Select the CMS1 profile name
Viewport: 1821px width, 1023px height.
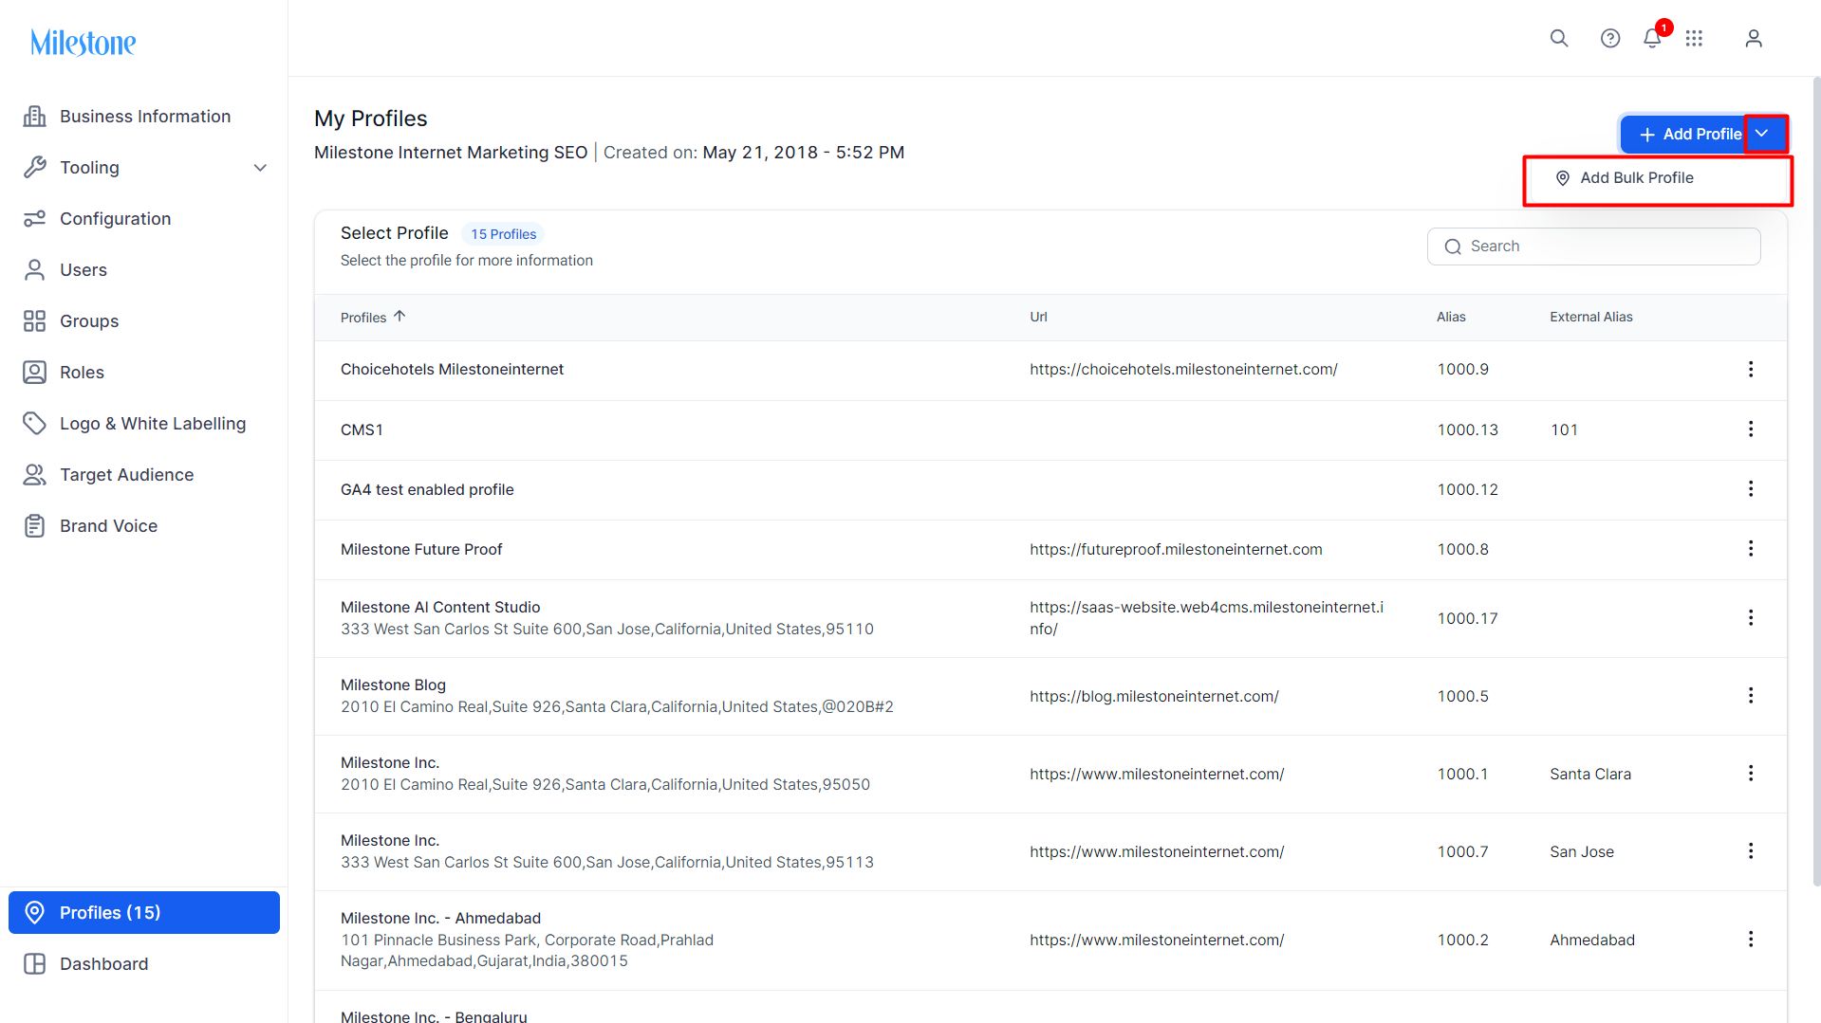(362, 429)
